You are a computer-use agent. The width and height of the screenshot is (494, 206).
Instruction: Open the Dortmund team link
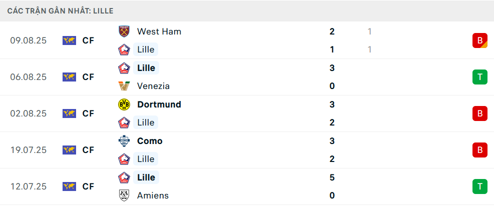(159, 104)
